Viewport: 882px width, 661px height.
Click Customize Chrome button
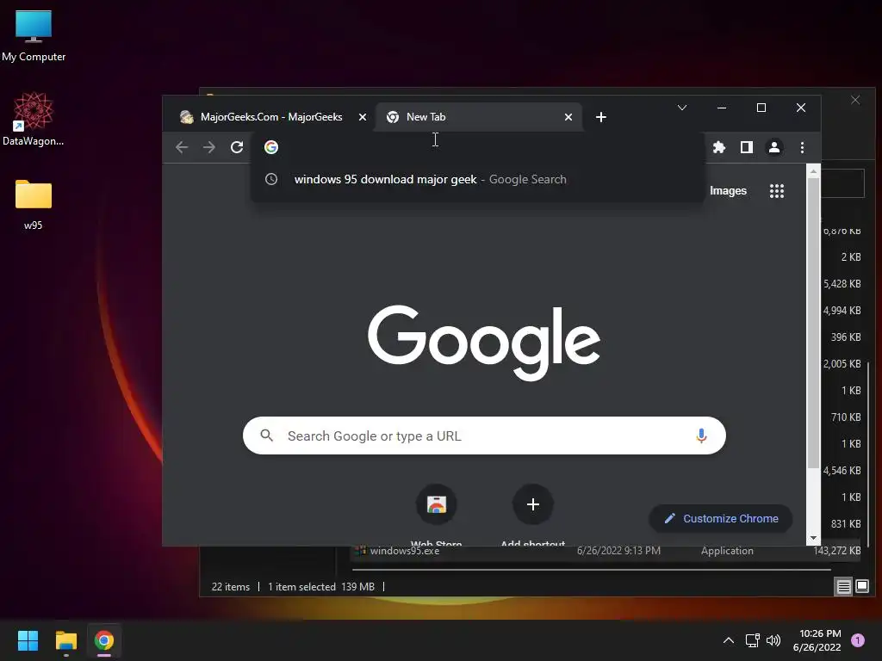coord(721,518)
